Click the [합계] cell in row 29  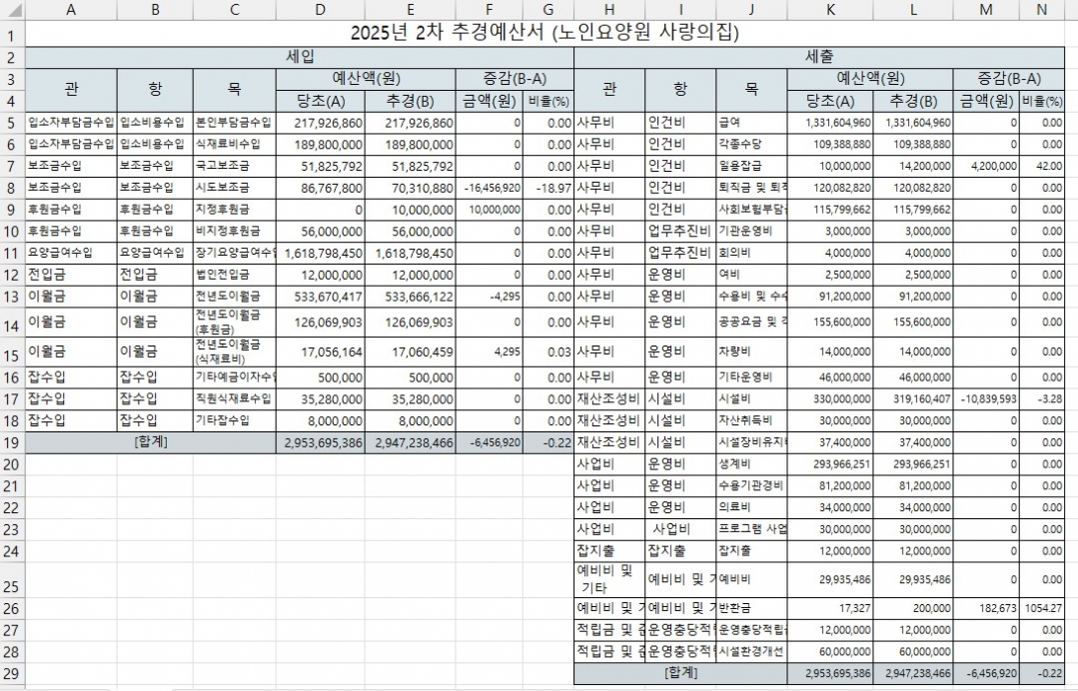click(680, 673)
